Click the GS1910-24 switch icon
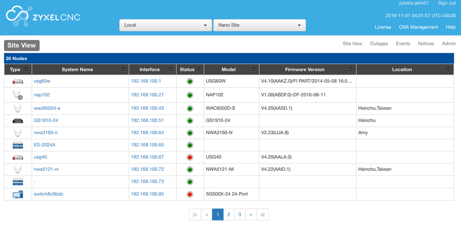The image size is (461, 230). (18, 120)
